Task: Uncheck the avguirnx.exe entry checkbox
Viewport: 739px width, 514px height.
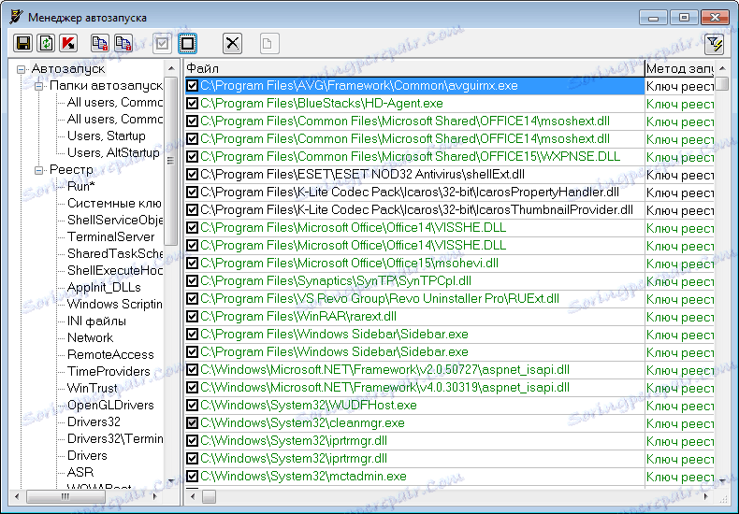Action: click(192, 86)
